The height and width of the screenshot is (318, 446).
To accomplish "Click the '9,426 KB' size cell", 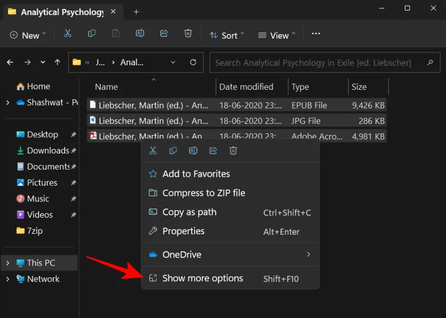I will click(x=369, y=105).
